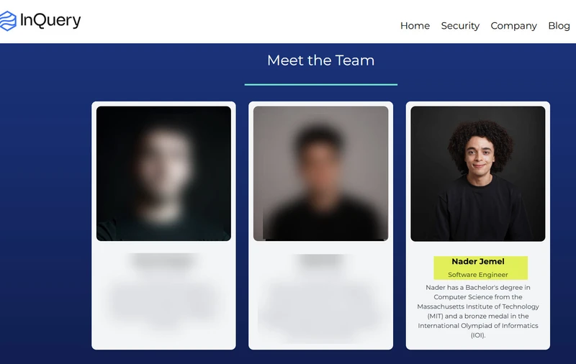
Task: Open the Home navigation link
Action: pos(415,26)
